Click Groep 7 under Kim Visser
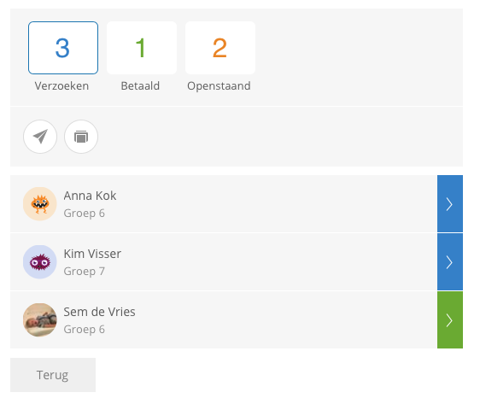The height and width of the screenshot is (404, 480). (x=85, y=272)
